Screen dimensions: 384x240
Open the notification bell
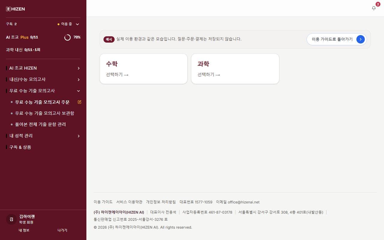[x=374, y=8]
